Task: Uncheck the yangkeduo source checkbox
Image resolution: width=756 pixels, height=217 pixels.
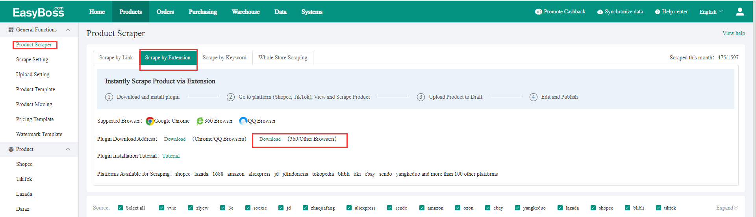Action: [x=518, y=208]
